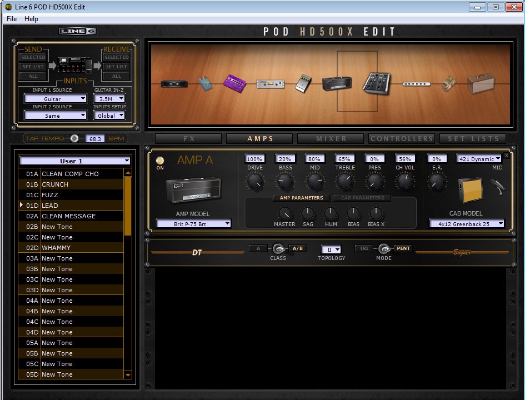The width and height of the screenshot is (525, 400).
Task: Click Receive All button
Action: pos(117,76)
